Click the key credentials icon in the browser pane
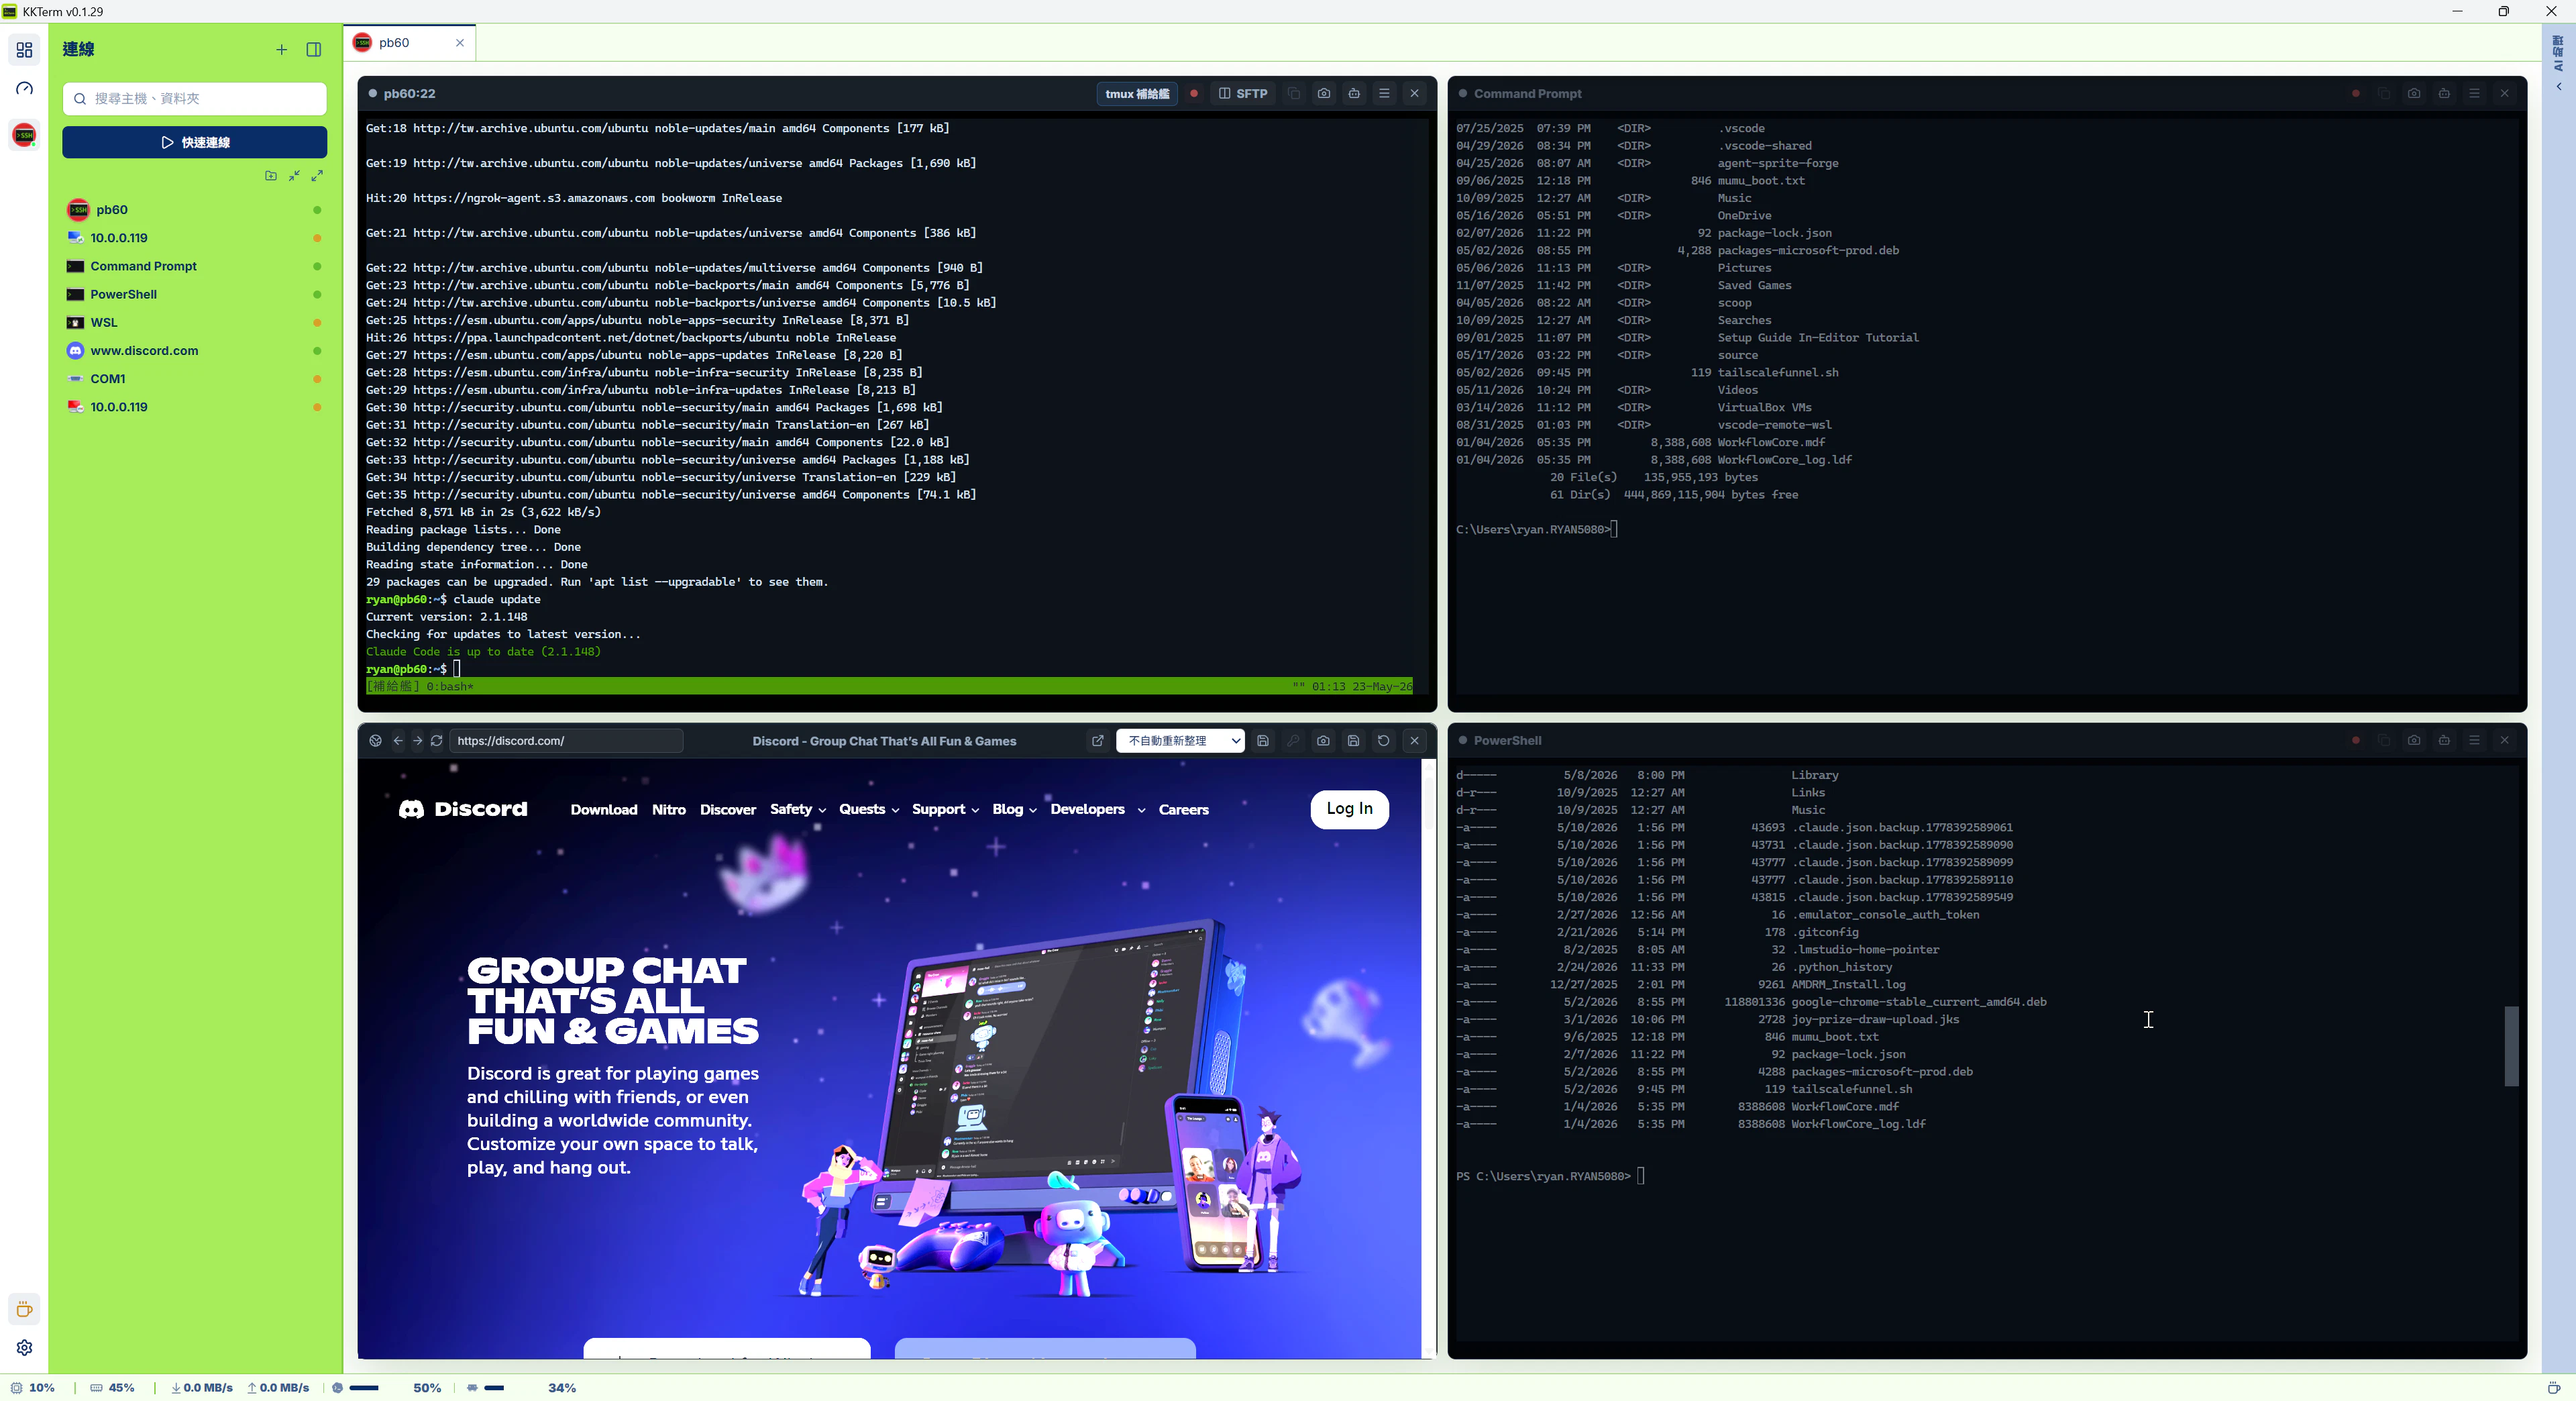 click(1293, 741)
